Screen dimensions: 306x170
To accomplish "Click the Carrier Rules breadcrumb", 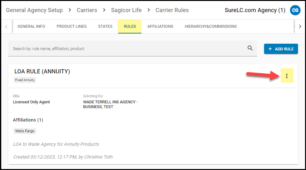I will tap(172, 10).
